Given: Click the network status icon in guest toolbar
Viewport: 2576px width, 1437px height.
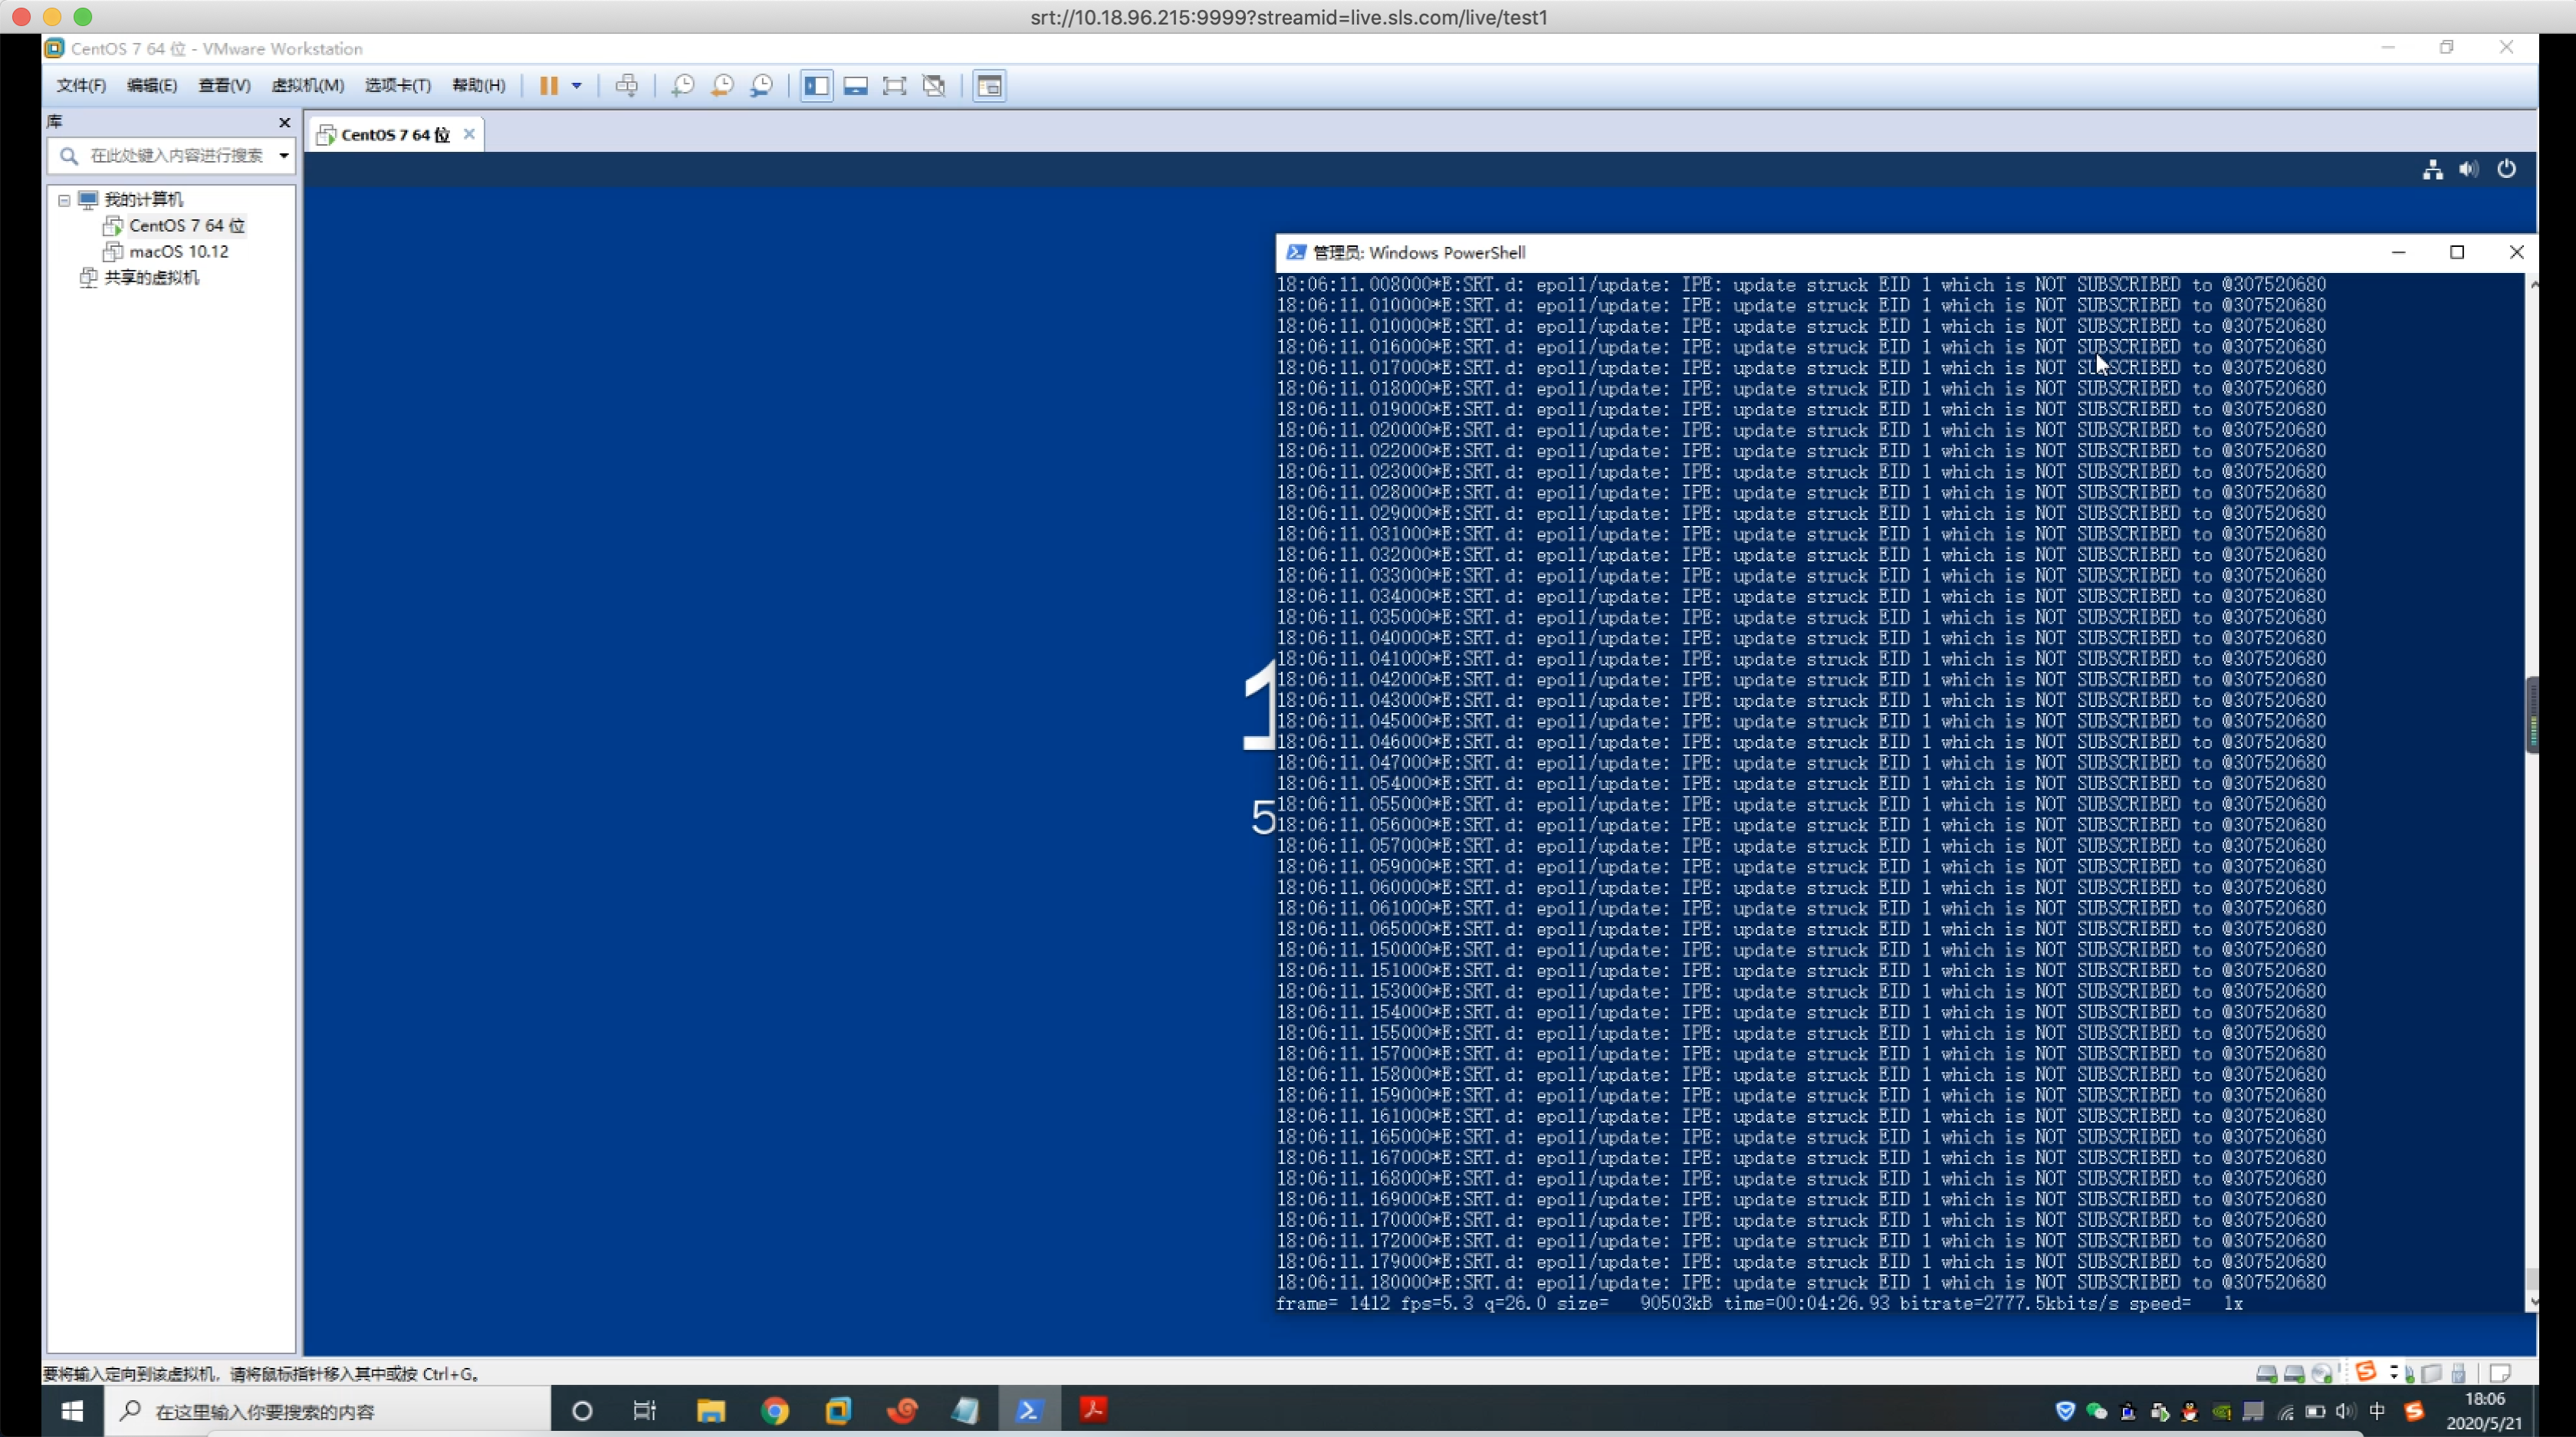Looking at the screenshot, I should pyautogui.click(x=2432, y=169).
